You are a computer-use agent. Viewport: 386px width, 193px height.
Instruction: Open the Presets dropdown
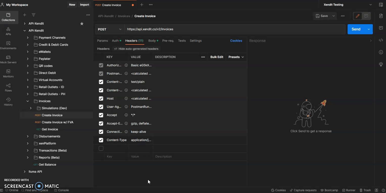click(x=236, y=57)
